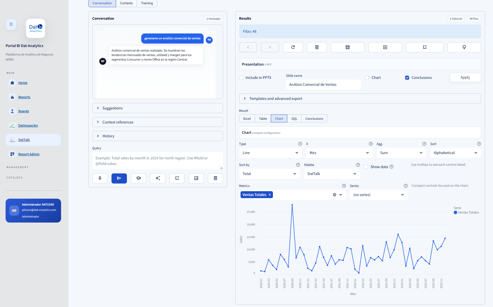
Task: Click the peak data point on chart line
Action: (292, 205)
